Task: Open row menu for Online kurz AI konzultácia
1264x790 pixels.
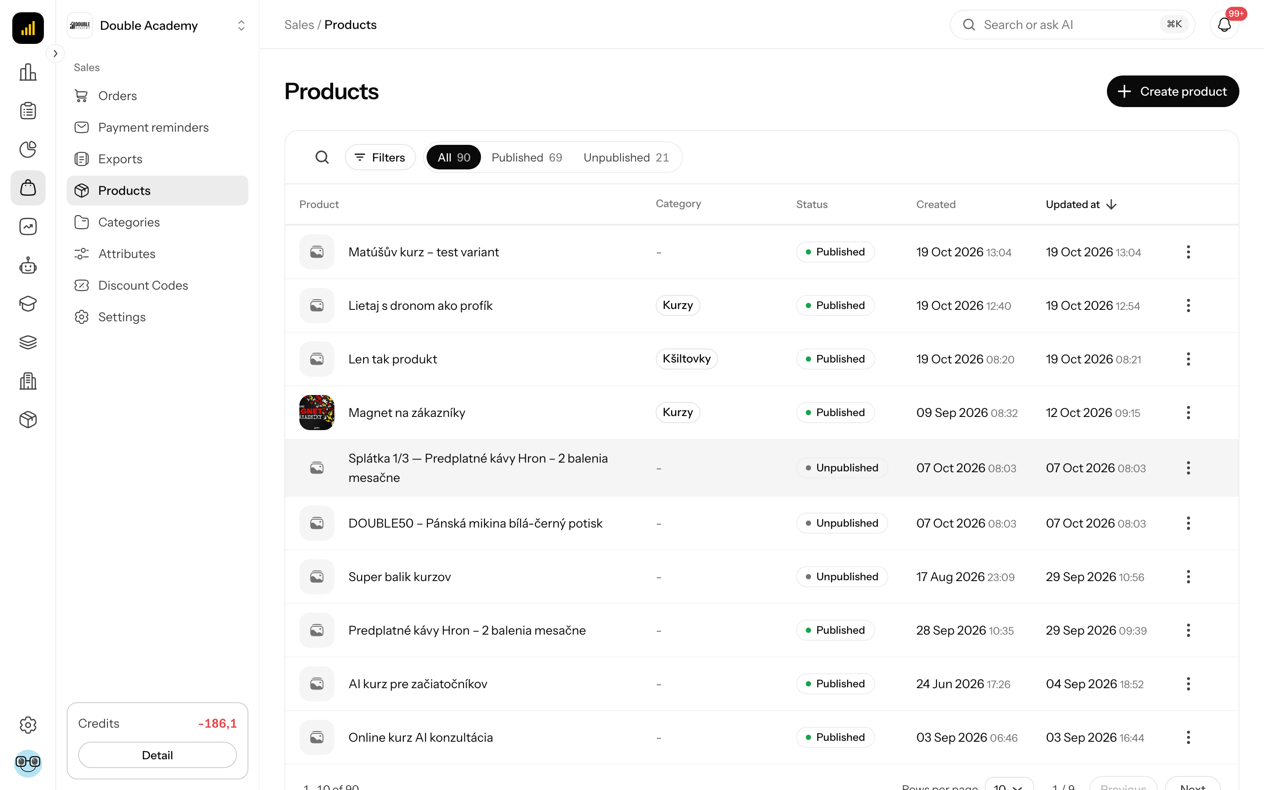Action: point(1188,737)
